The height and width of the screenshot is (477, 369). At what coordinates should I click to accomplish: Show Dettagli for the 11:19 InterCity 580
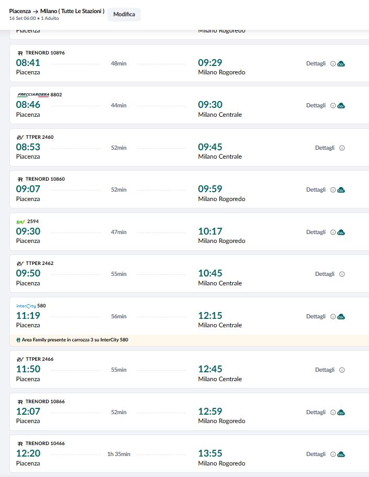[x=316, y=317]
